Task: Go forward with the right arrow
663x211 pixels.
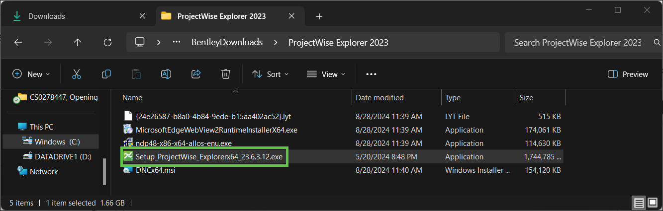Action: click(48, 42)
